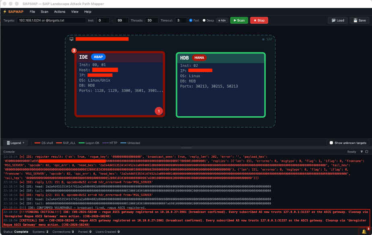Open the Actions menu

[60, 12]
